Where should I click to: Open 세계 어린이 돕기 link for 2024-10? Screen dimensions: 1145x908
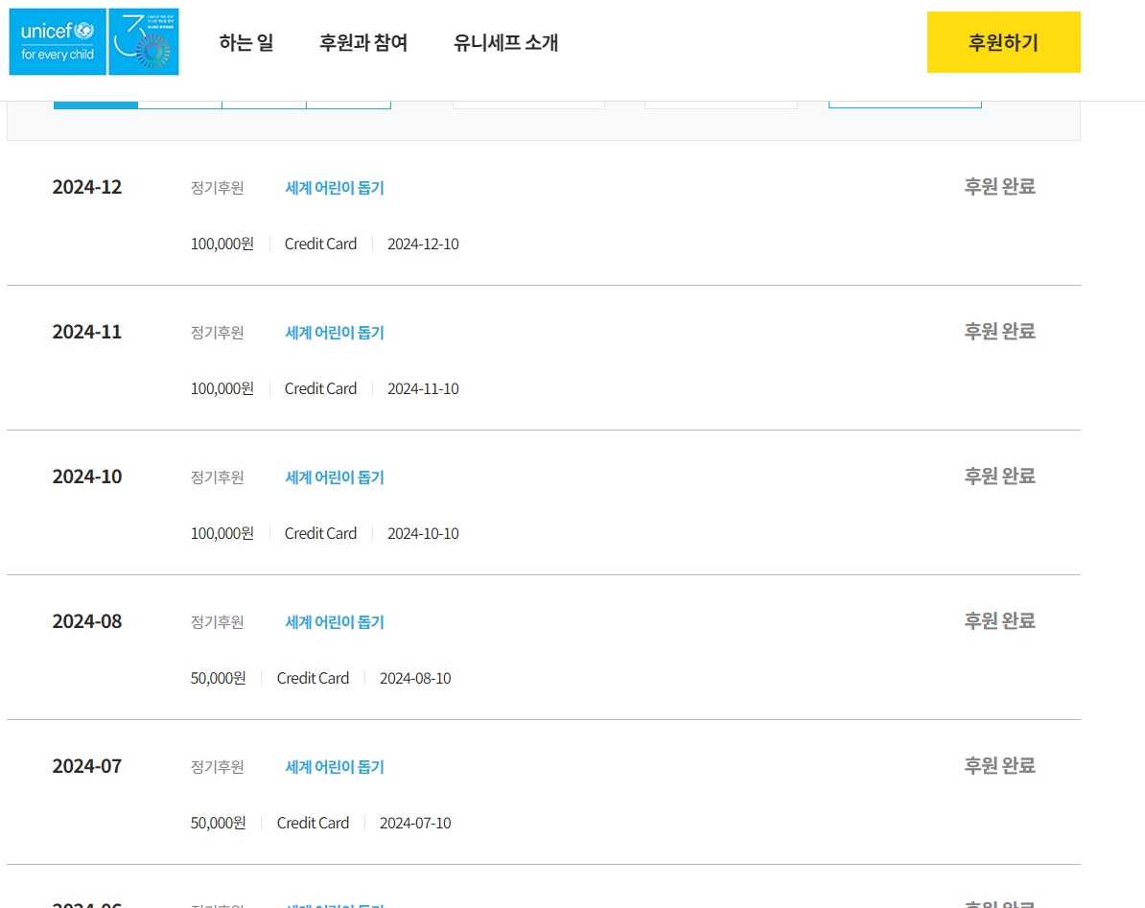(x=335, y=477)
